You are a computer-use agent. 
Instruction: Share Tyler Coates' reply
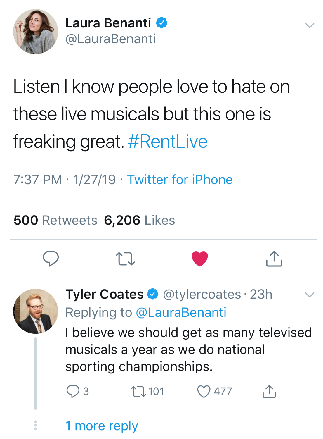(269, 391)
